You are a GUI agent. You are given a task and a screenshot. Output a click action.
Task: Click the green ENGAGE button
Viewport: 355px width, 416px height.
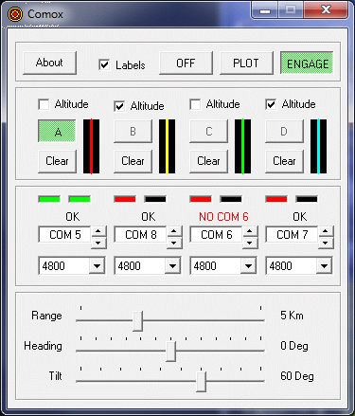307,63
